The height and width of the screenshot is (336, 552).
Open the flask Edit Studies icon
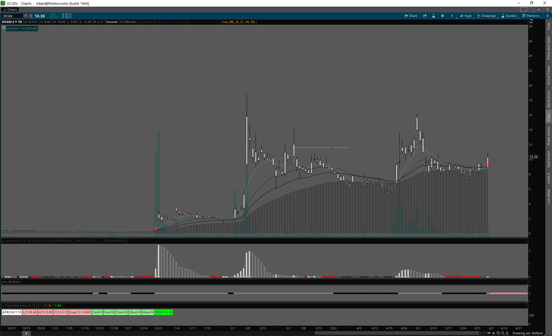pos(434,16)
